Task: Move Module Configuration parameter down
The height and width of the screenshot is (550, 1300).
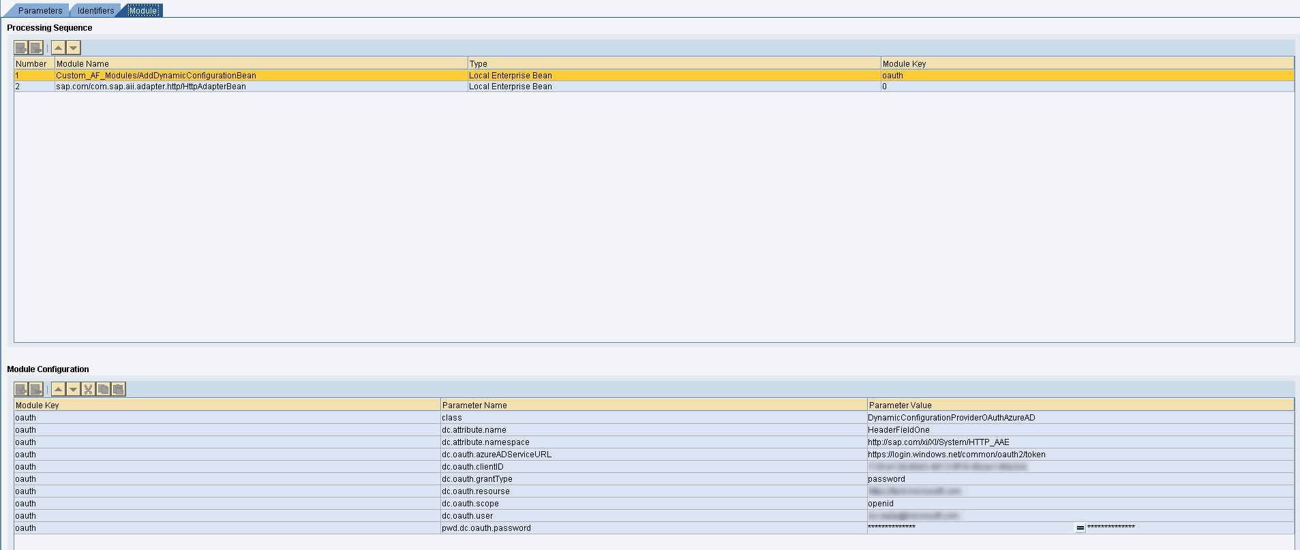Action: point(74,389)
